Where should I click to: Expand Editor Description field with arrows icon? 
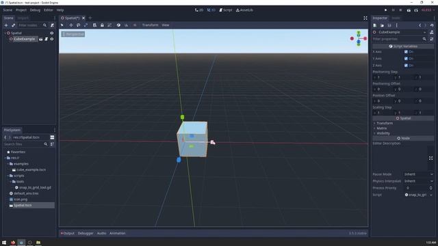[430, 158]
